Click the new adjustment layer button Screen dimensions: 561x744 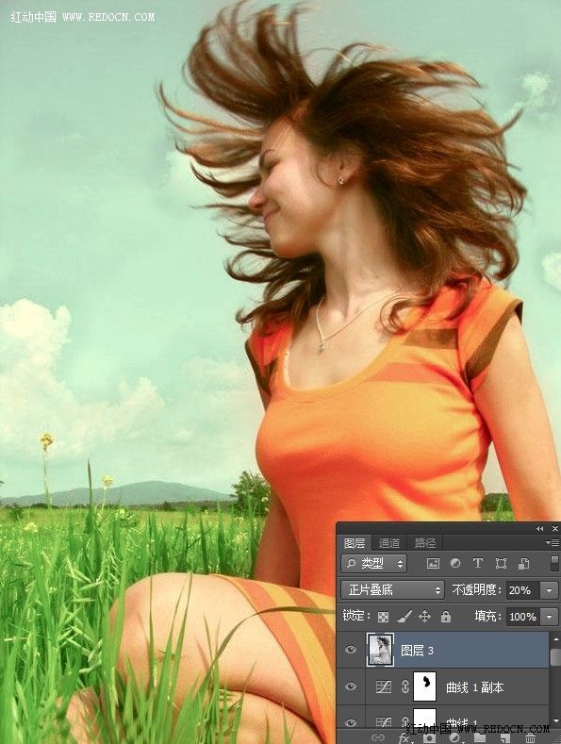tap(454, 737)
